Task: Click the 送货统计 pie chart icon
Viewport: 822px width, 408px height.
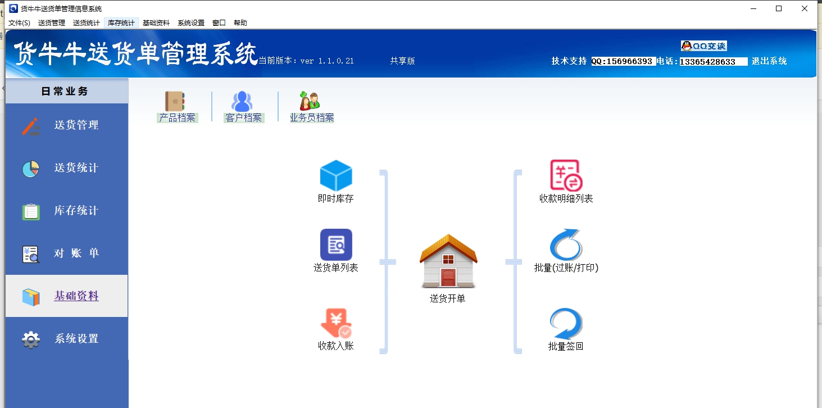Action: coord(31,169)
